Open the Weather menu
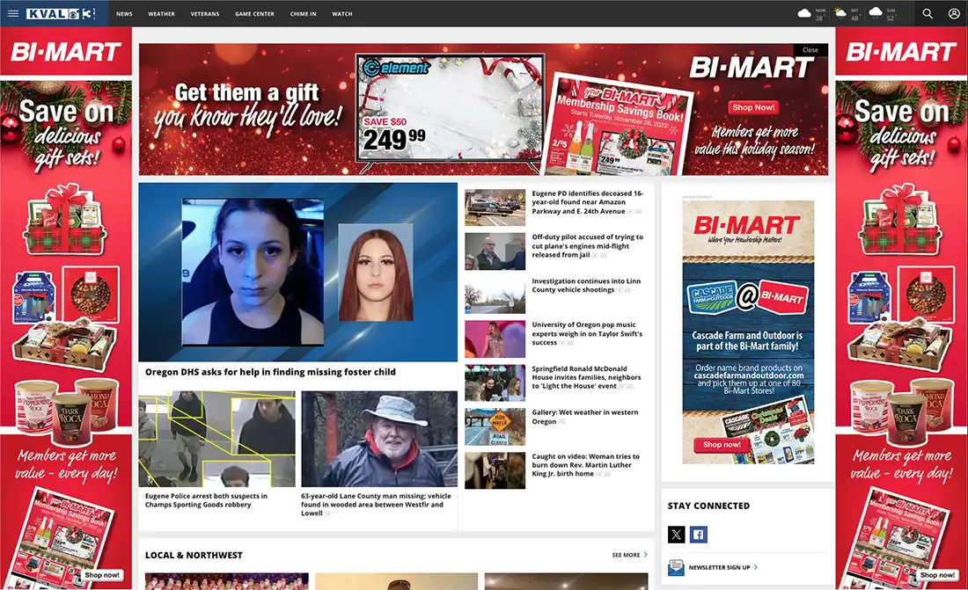The width and height of the screenshot is (968, 590). [161, 13]
